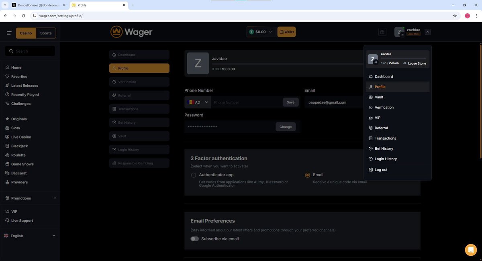Click the large Z avatar thumbnail
The image size is (482, 261).
pos(198,63)
